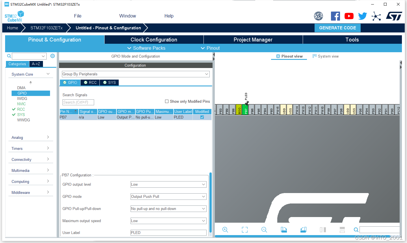Select DMA under System Core
The image size is (407, 243).
21,88
